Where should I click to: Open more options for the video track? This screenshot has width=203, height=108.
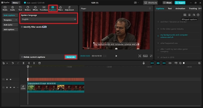pos(18,87)
